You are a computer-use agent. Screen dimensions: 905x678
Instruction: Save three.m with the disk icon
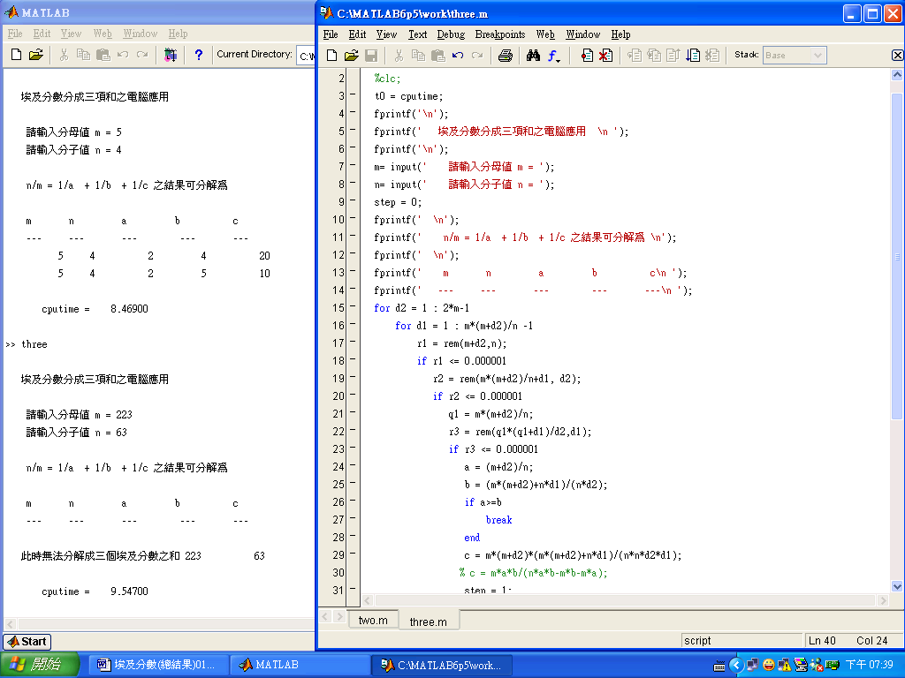pos(371,56)
